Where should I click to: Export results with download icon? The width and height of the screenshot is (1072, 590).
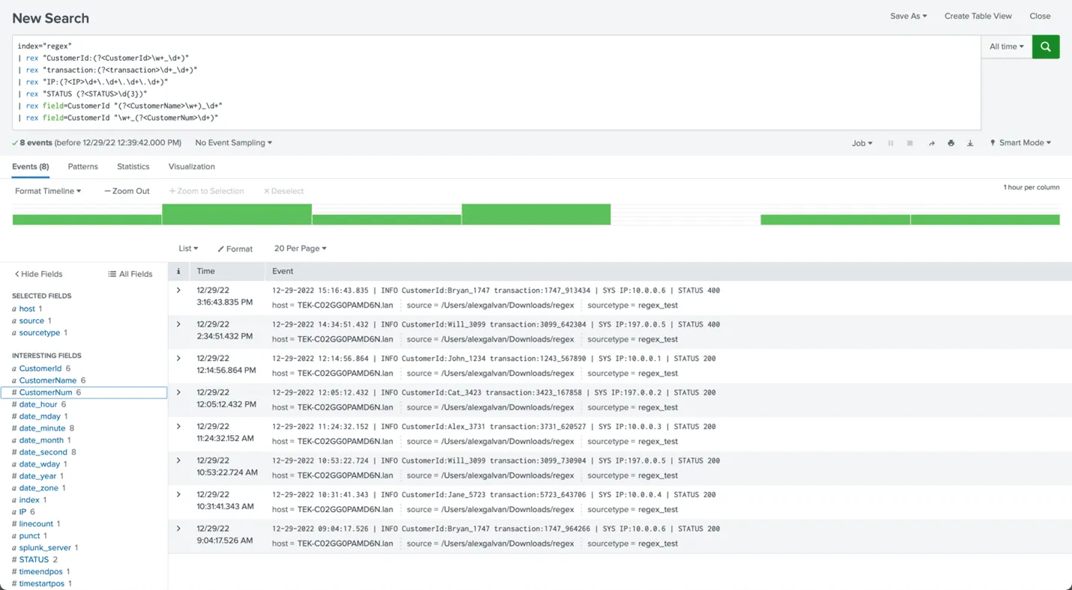(970, 143)
